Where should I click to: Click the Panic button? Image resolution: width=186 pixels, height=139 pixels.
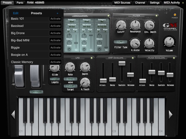click(20, 3)
